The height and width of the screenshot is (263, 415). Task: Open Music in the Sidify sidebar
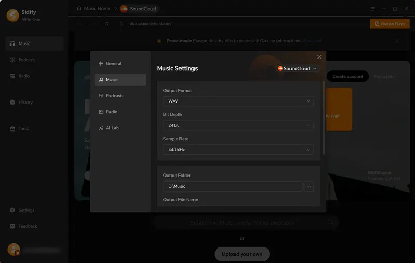(x=34, y=43)
